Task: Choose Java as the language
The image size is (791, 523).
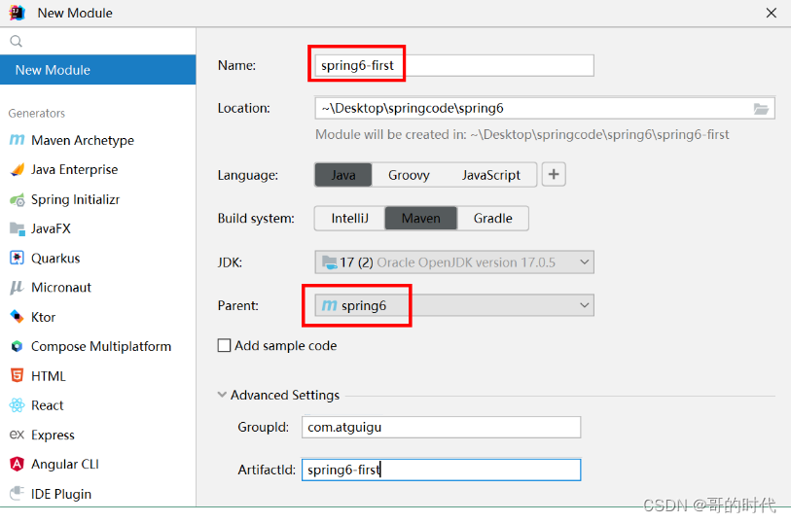Action: (343, 175)
